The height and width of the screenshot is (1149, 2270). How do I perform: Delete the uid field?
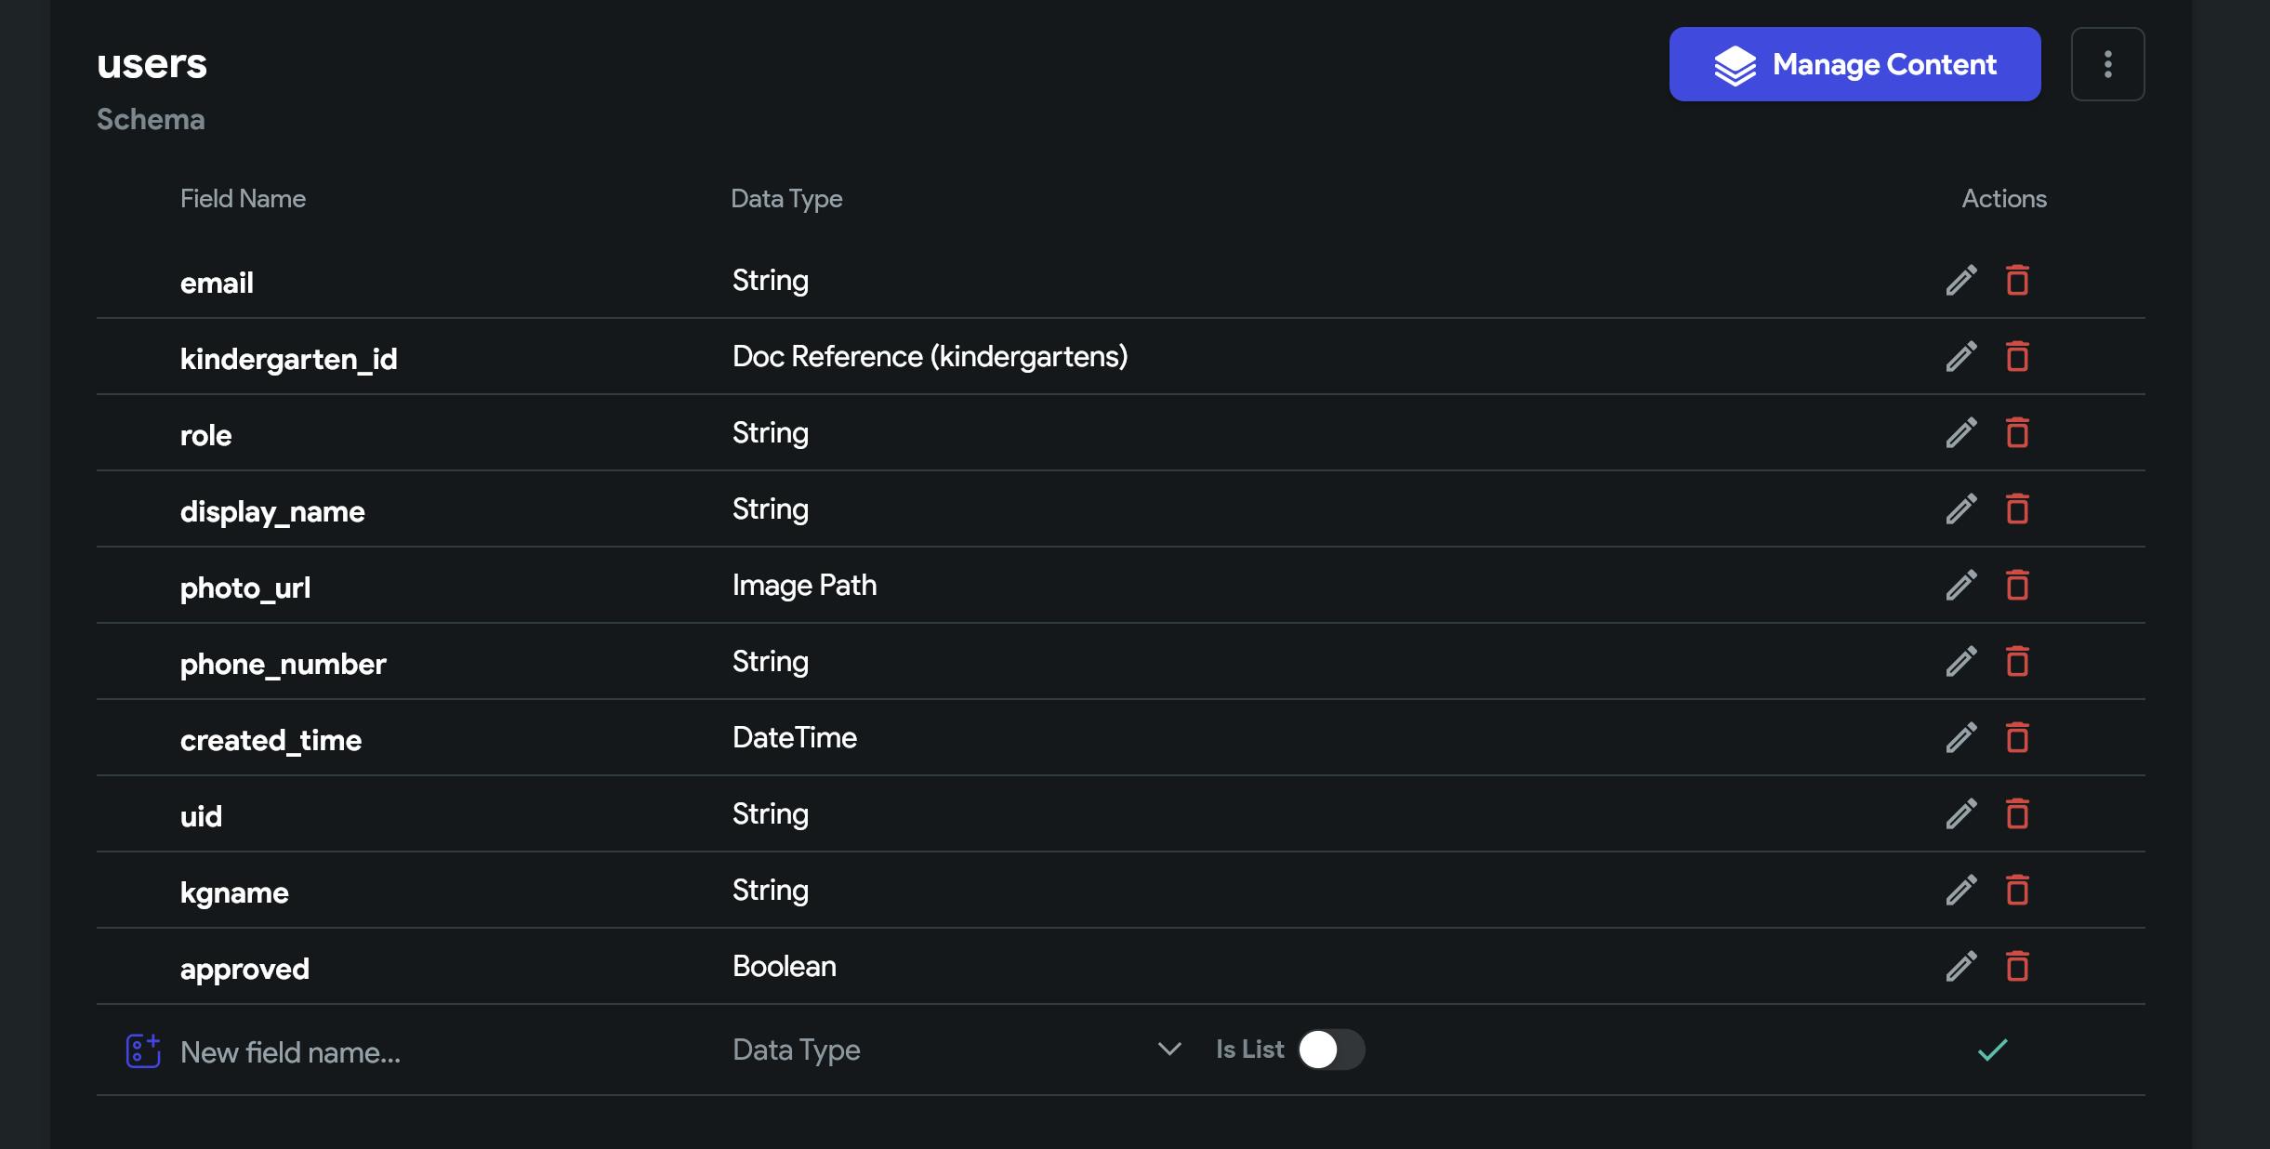[x=2016, y=814]
